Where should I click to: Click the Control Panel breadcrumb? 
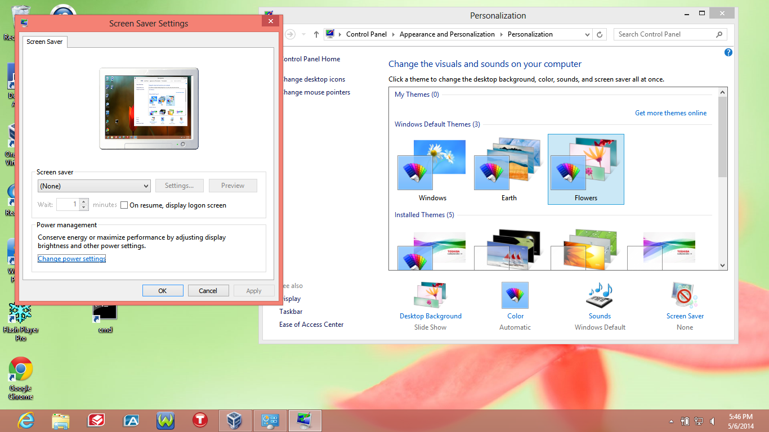[366, 34]
